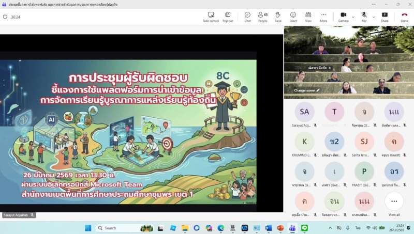Toggle the Mic mute button

point(364,16)
